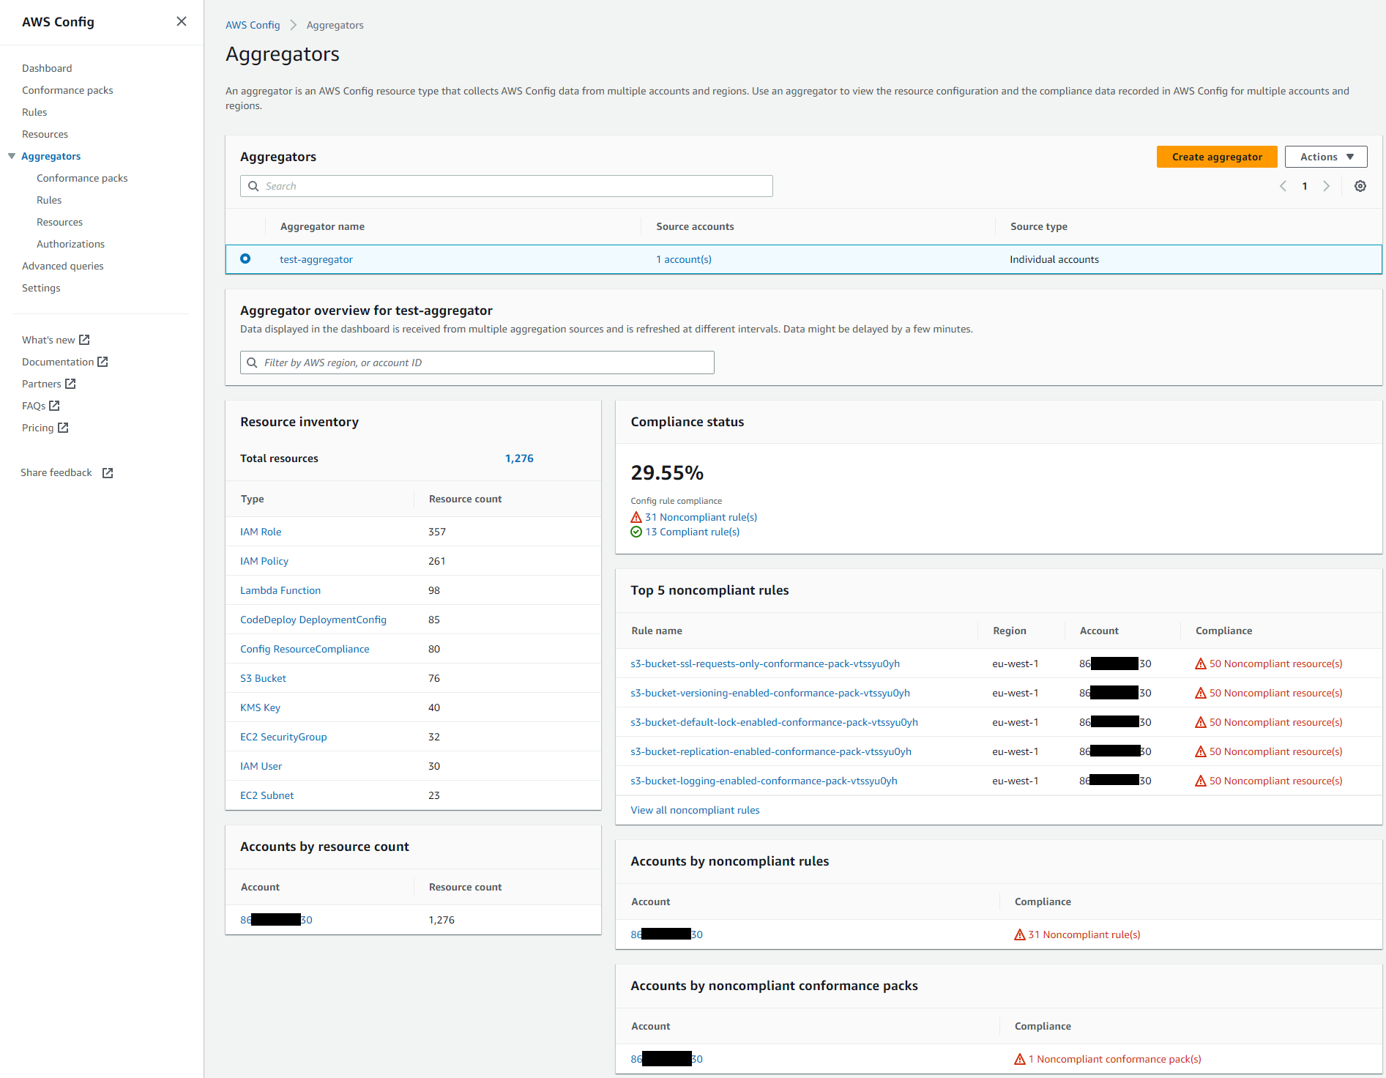Viewport: 1386px width, 1078px height.
Task: Open the Documentation external link icon
Action: [x=103, y=361]
